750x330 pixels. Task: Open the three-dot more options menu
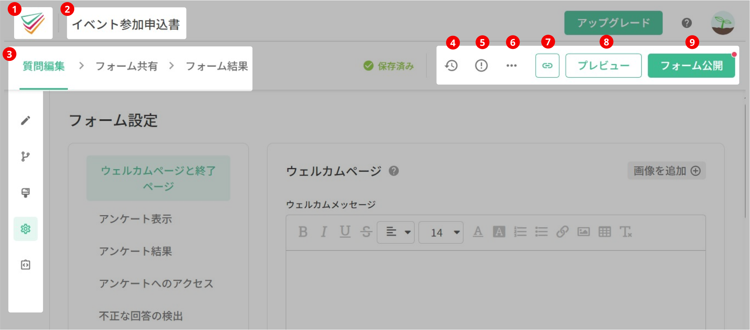(x=512, y=66)
